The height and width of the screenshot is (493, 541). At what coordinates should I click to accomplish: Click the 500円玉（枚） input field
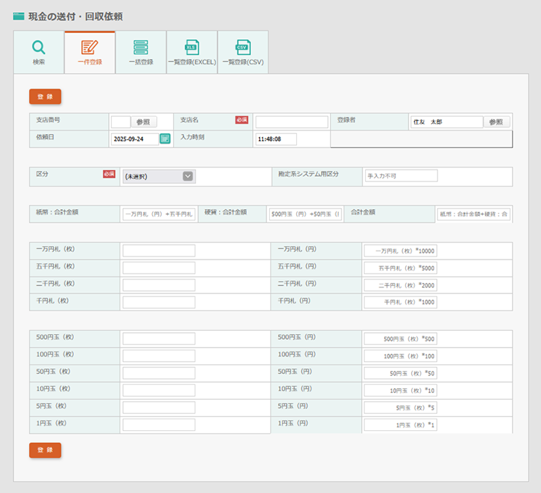pyautogui.click(x=159, y=338)
